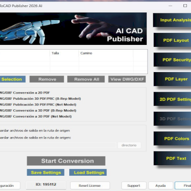Open 2D PDF Settings

pyautogui.click(x=172, y=99)
